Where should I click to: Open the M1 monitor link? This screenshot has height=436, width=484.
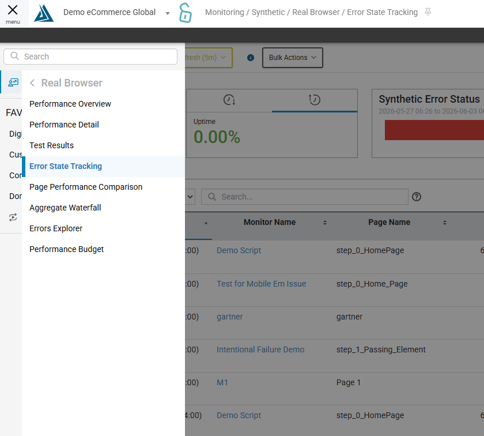coord(222,382)
